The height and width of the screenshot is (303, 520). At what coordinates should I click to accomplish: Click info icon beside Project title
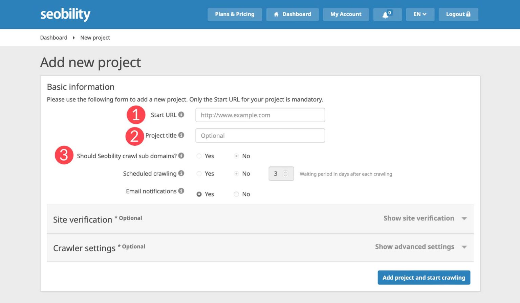pyautogui.click(x=181, y=135)
